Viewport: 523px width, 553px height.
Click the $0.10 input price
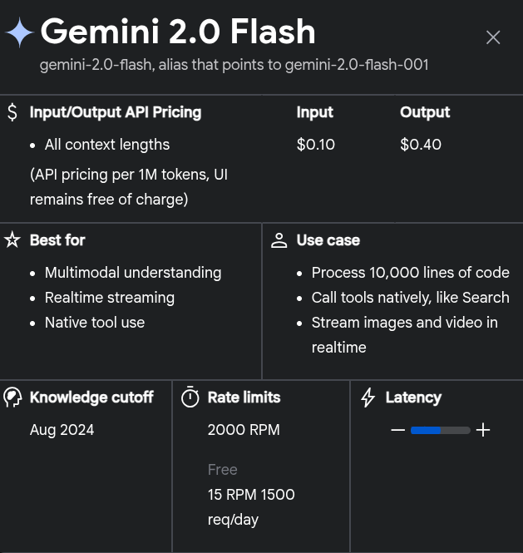point(316,145)
